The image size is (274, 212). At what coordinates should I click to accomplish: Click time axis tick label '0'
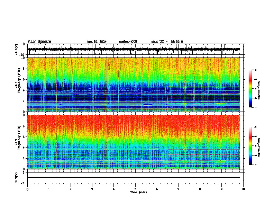[27, 189]
